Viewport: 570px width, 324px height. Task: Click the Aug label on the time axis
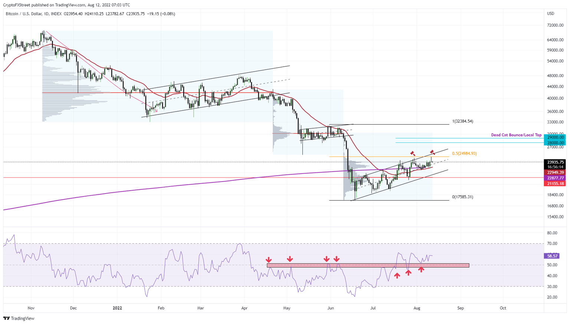[x=417, y=308]
